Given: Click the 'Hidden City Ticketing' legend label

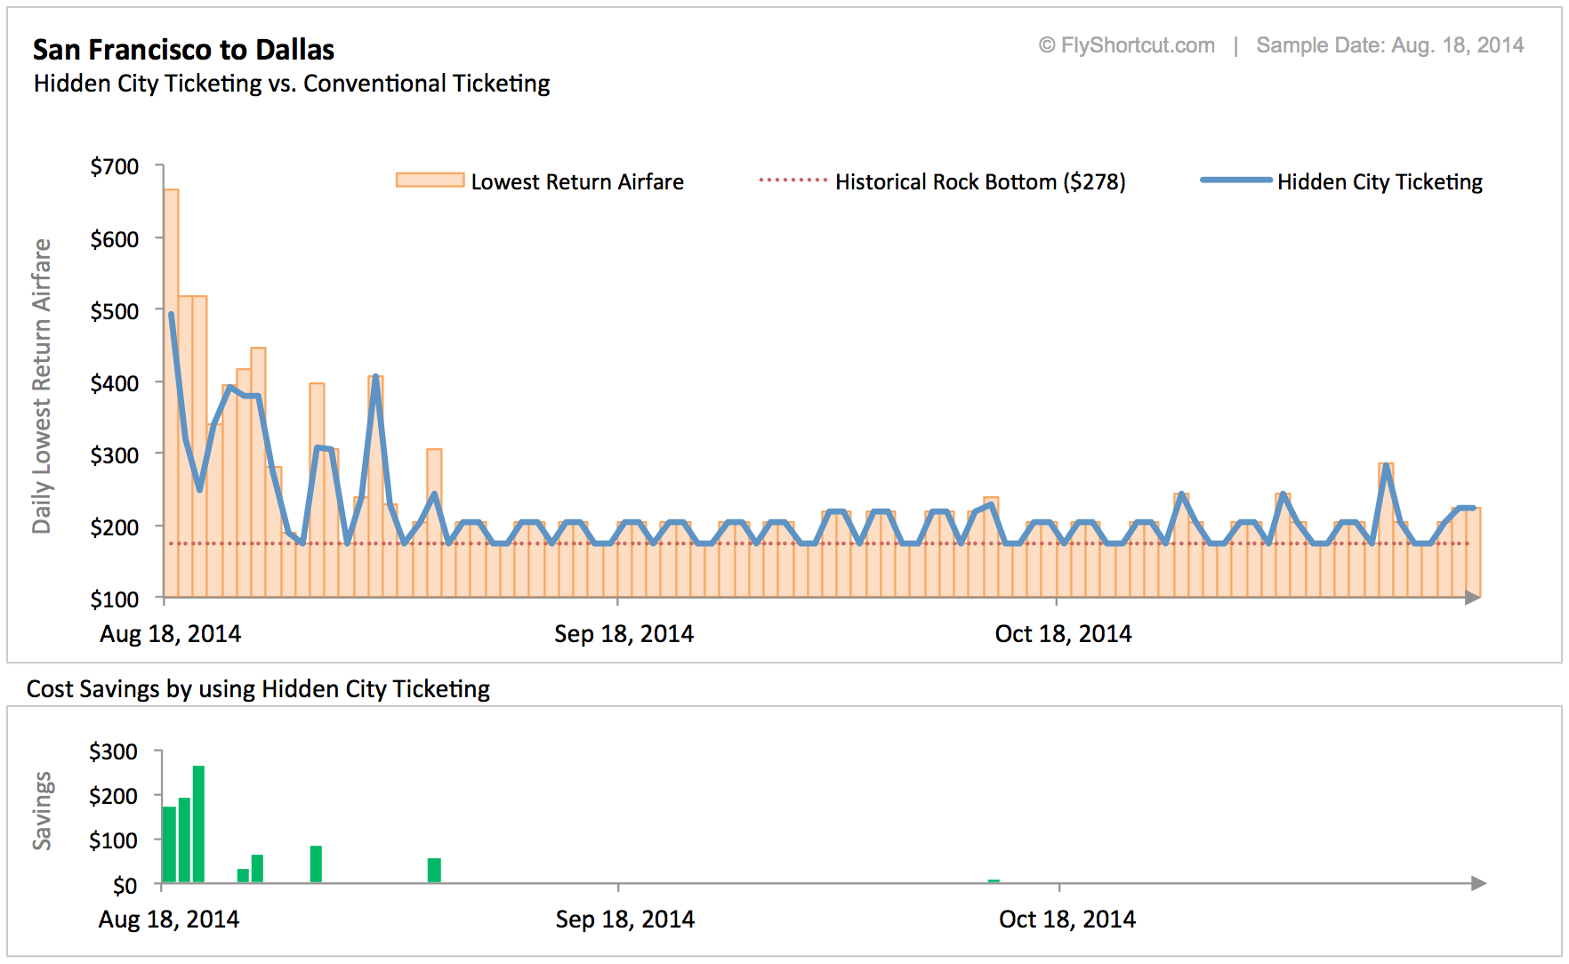Looking at the screenshot, I should pos(1380,182).
